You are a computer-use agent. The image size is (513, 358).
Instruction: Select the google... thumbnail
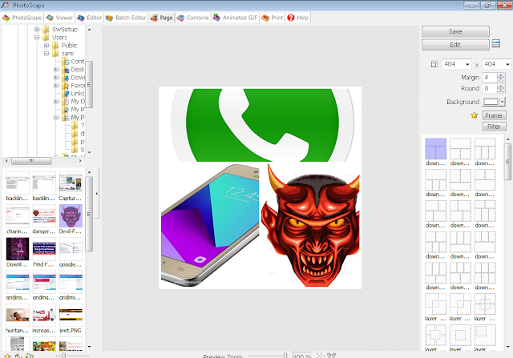coord(71,249)
